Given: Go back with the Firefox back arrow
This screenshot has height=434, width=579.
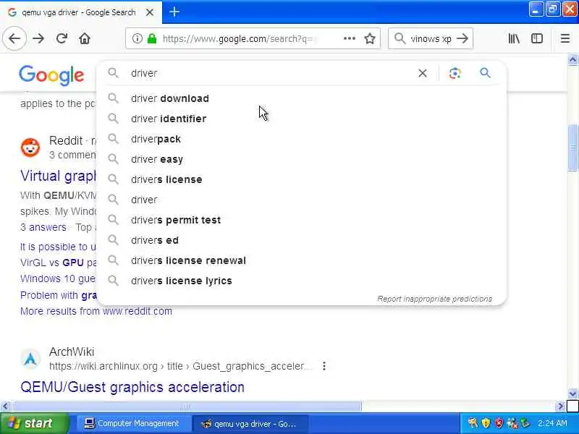Looking at the screenshot, I should 14,38.
